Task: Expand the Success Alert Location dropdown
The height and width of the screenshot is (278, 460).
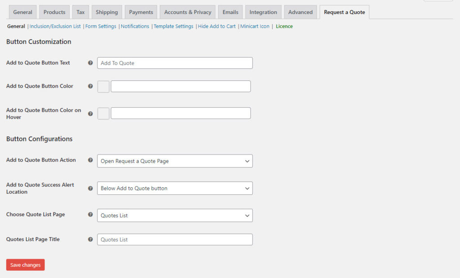Action: point(175,188)
